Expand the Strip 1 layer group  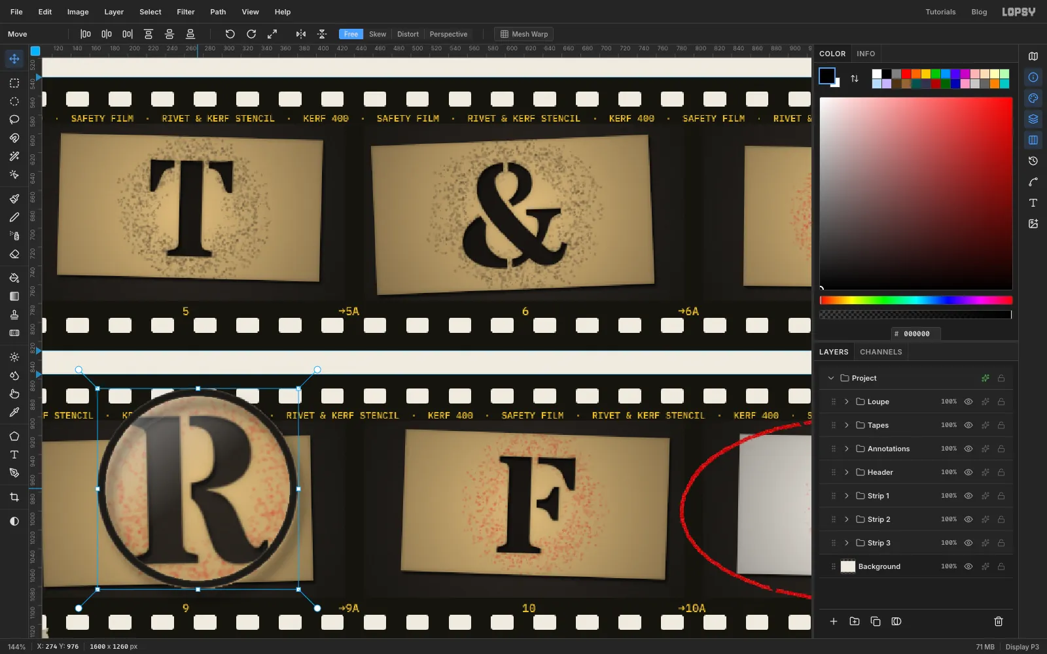point(846,496)
